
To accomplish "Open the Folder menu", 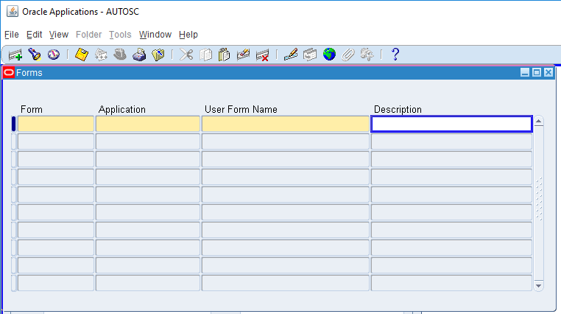I will point(89,35).
